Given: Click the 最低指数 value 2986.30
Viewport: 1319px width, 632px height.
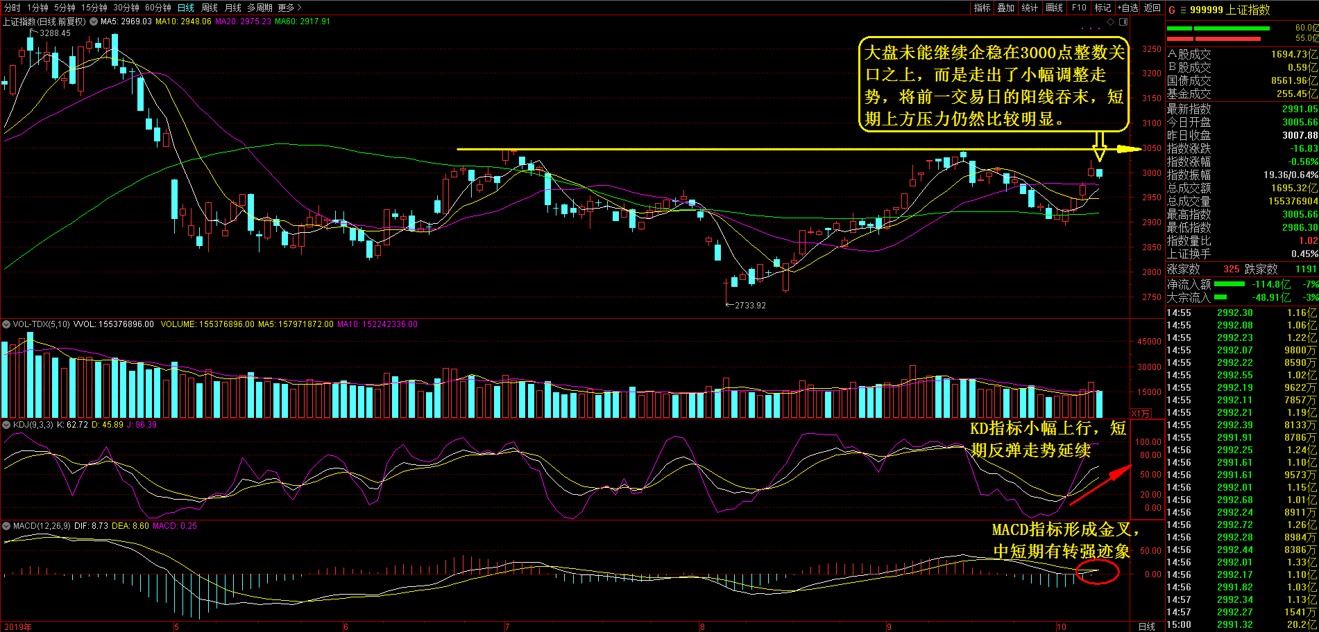Looking at the screenshot, I should 1300,227.
